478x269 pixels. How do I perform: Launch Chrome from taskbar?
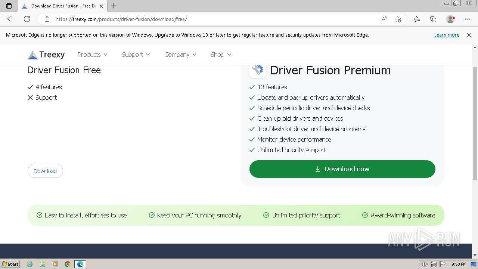pyautogui.click(x=68, y=264)
